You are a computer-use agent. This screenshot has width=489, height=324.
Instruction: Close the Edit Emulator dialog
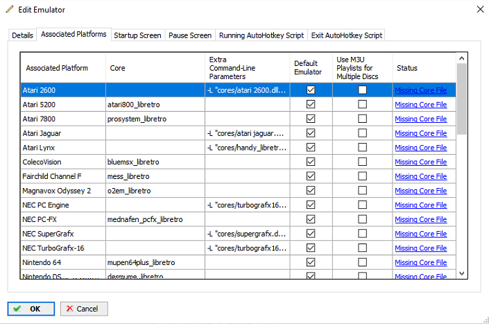pos(480,9)
